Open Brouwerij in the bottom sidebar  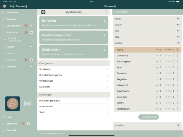[12, 124]
